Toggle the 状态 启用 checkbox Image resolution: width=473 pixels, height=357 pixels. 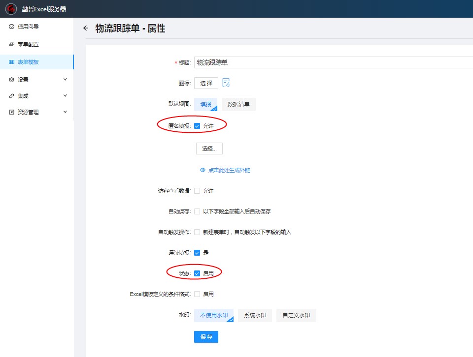197,273
